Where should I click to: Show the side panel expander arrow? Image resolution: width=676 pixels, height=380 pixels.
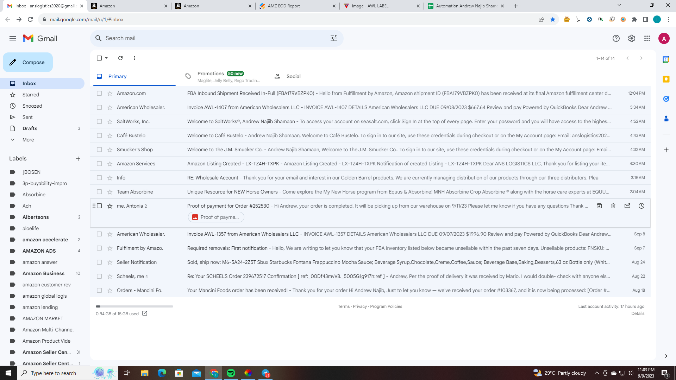click(666, 356)
